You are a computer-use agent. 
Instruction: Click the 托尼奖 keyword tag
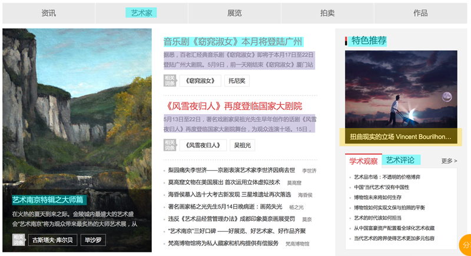click(237, 81)
